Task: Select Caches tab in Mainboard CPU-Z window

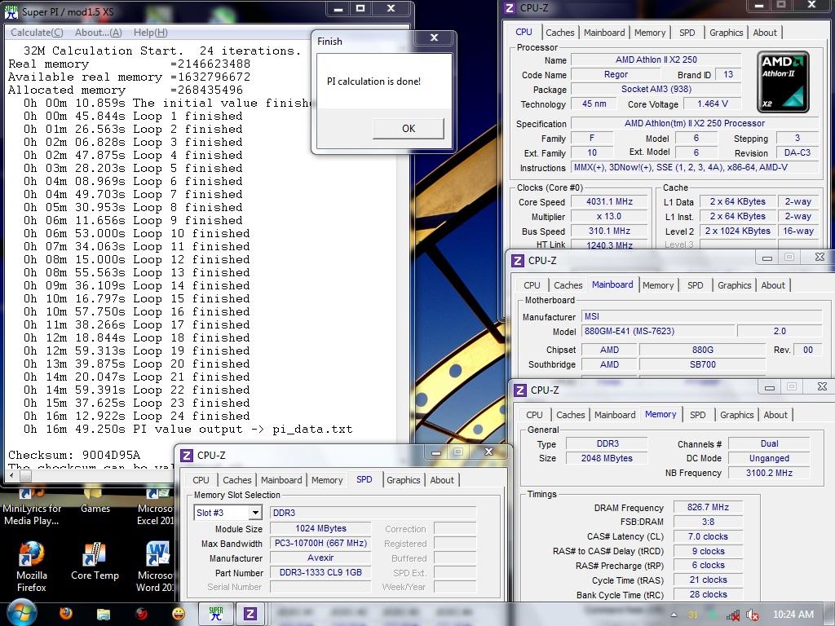Action: 568,285
